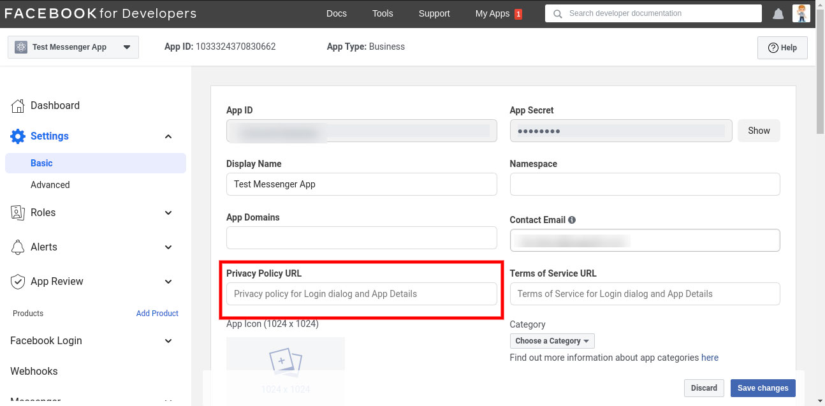Expand the Roles section chevron
825x406 pixels.
point(168,213)
